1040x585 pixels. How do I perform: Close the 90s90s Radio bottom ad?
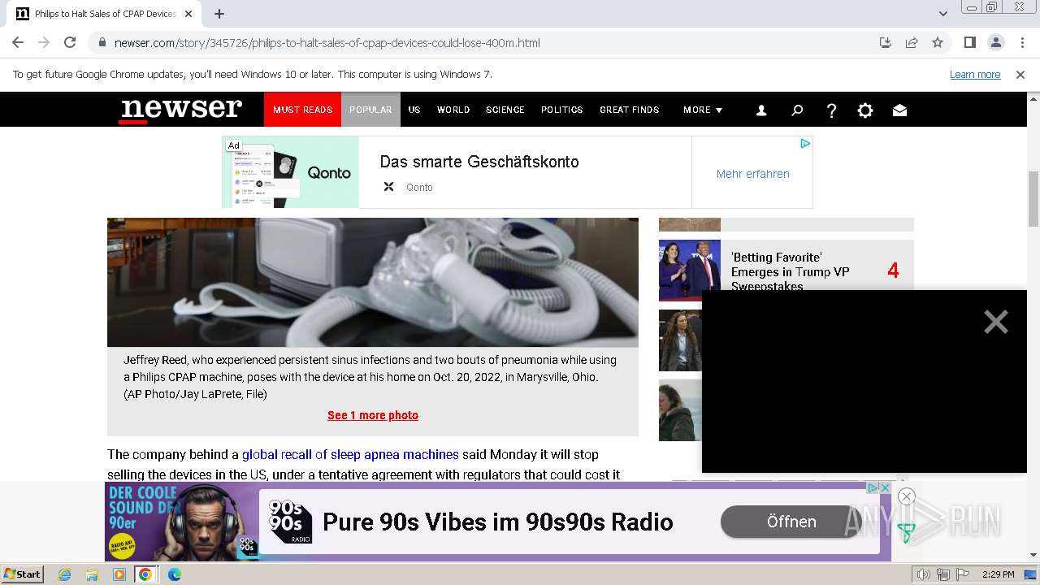pos(907,496)
